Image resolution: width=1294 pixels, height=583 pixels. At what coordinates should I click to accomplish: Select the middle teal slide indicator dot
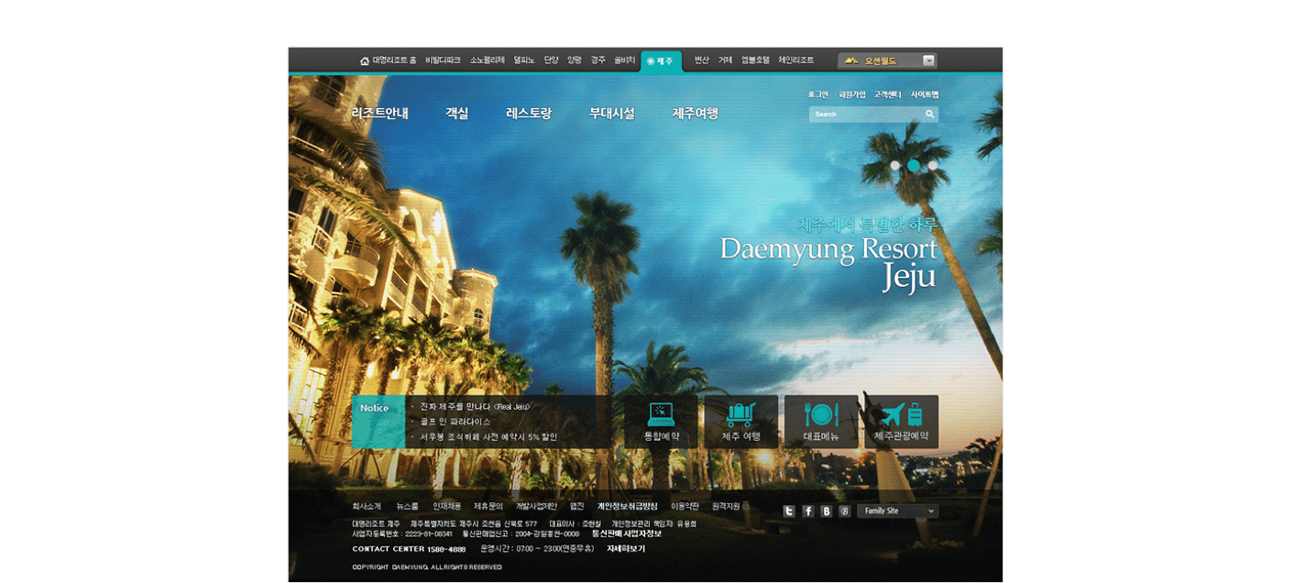coord(914,166)
